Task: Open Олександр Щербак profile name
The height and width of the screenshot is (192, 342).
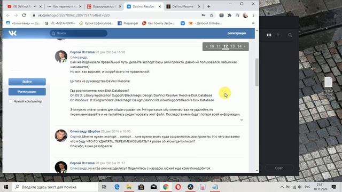Action: point(85,132)
